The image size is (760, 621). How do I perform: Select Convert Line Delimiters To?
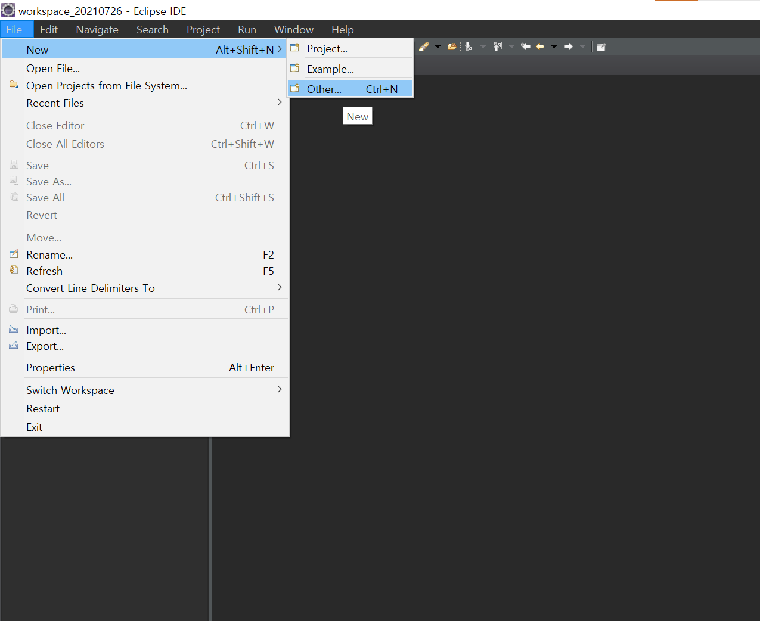[x=145, y=288]
